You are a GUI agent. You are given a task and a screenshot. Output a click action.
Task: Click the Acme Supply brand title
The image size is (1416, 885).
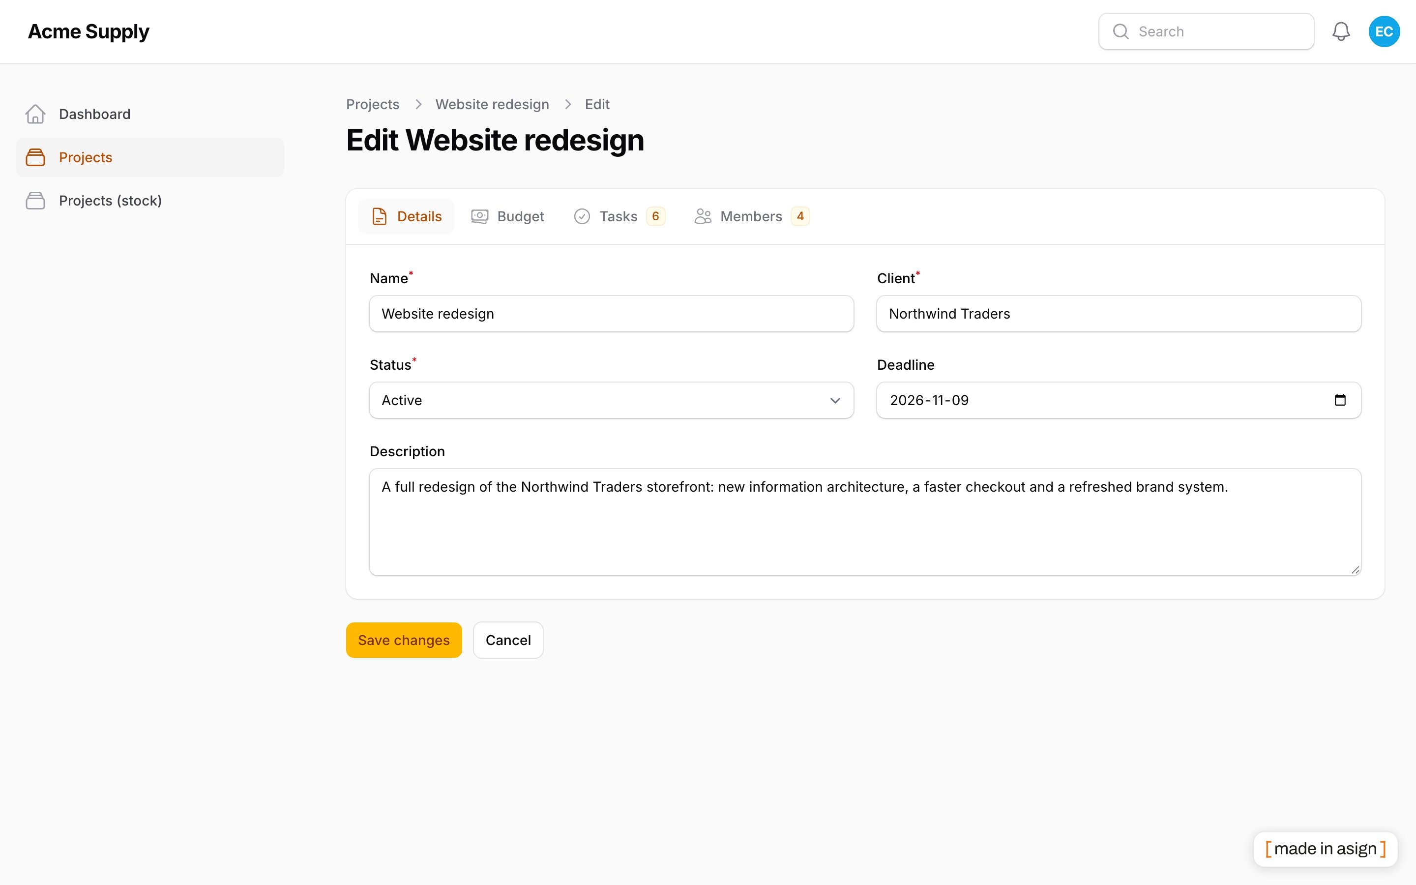[x=88, y=31]
